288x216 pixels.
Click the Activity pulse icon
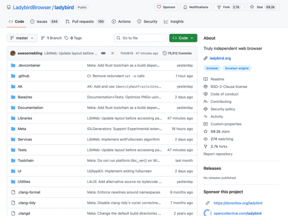(206, 117)
